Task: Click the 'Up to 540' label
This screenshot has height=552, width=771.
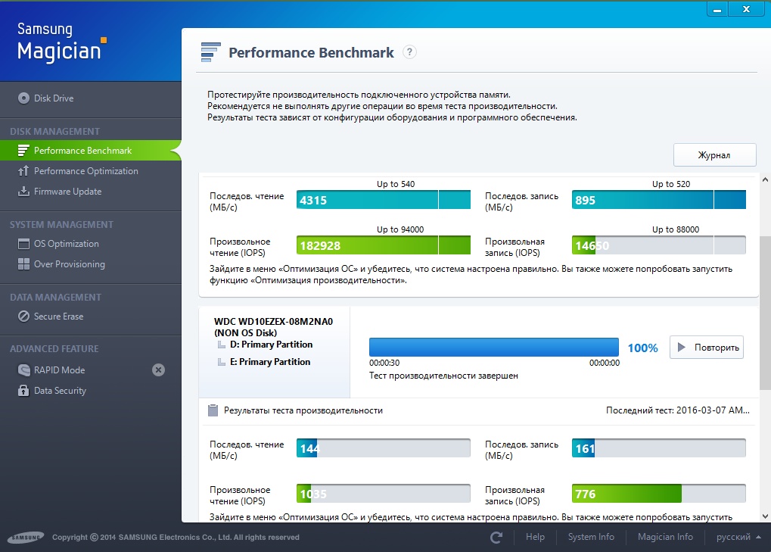Action: (x=396, y=184)
